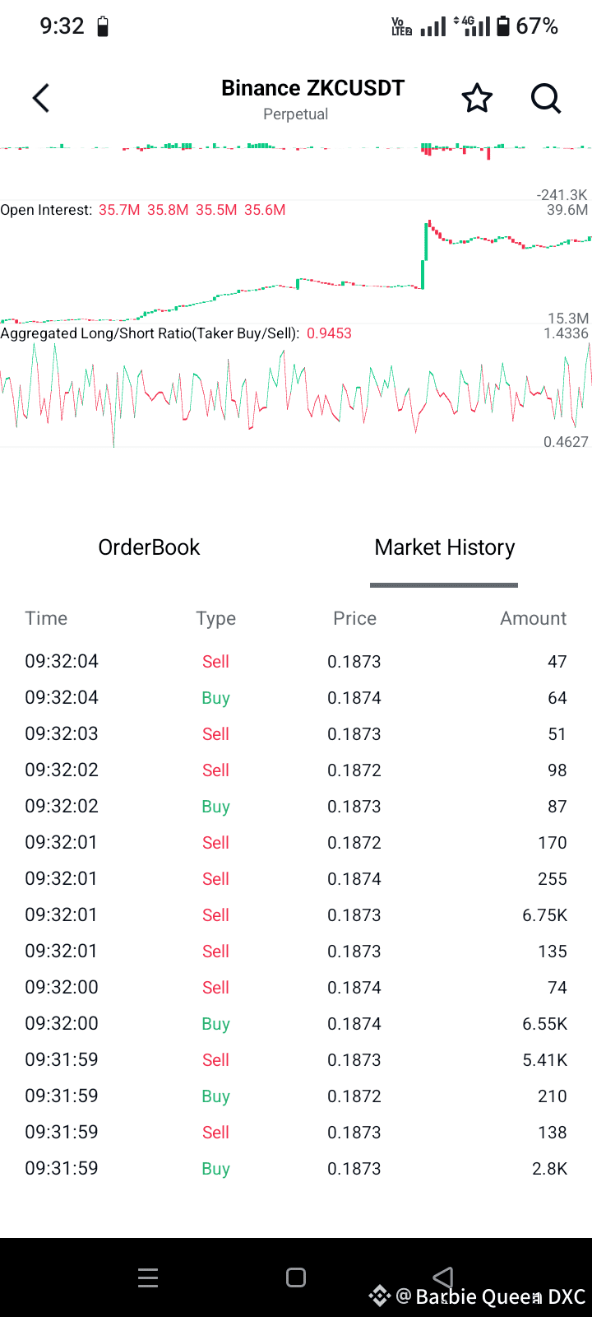The height and width of the screenshot is (1317, 592).
Task: Select the Market History tab
Action: click(x=444, y=547)
